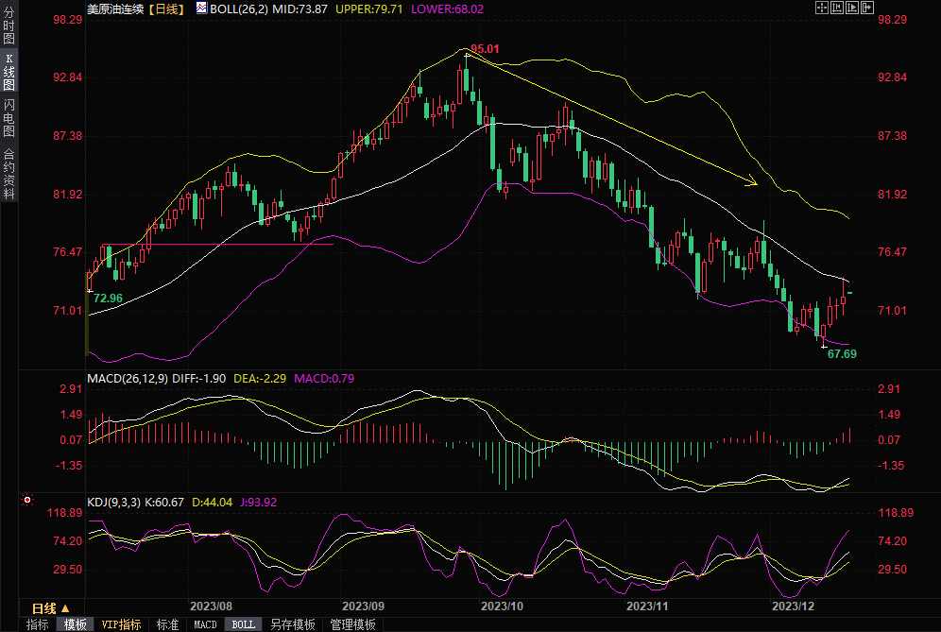941x632 pixels.
Task: Open 管理模板 template manager
Action: [352, 624]
